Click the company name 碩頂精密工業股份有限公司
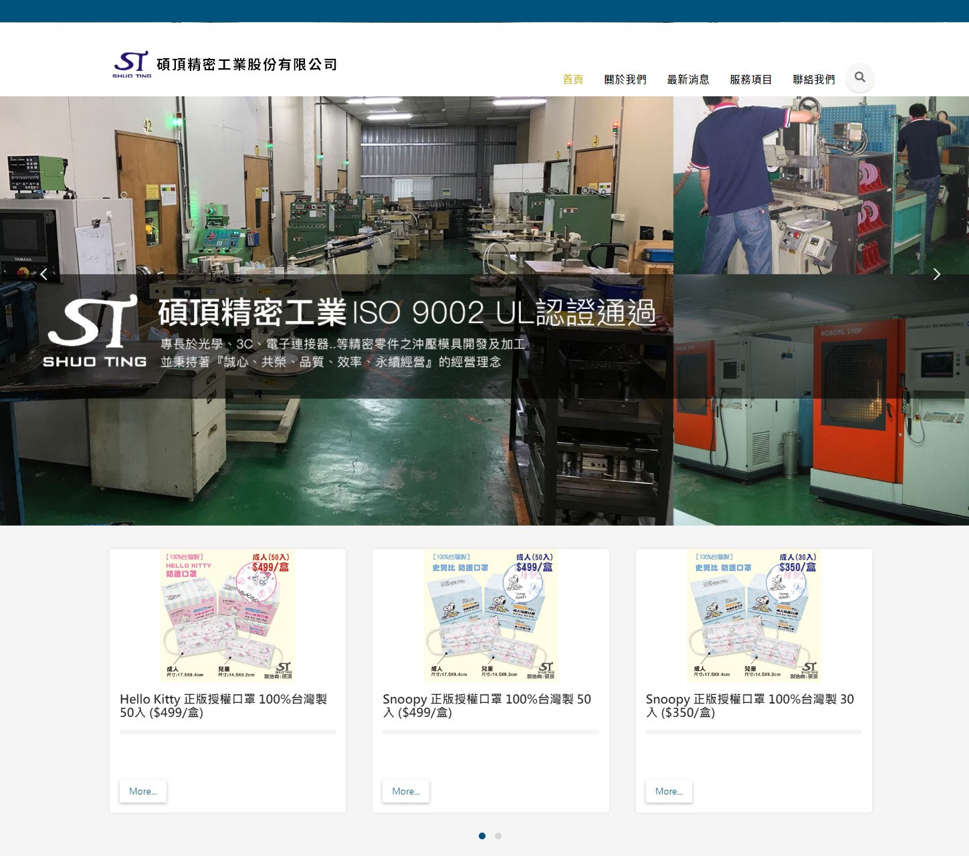The height and width of the screenshot is (856, 969). click(247, 64)
